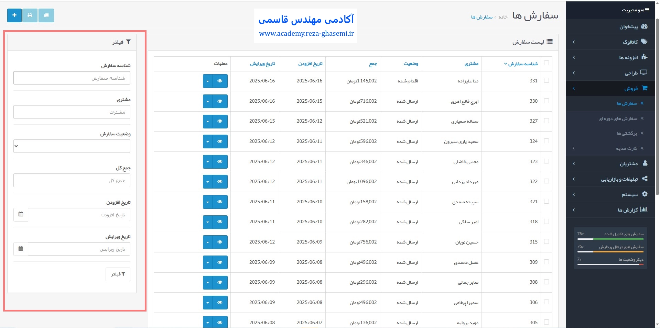Image resolution: width=660 pixels, height=328 pixels.
Task: Click the مشتریان user icon
Action: pyautogui.click(x=645, y=163)
